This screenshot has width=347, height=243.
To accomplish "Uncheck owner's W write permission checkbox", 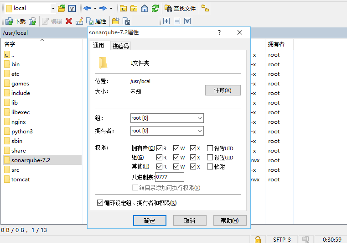I will (x=176, y=148).
